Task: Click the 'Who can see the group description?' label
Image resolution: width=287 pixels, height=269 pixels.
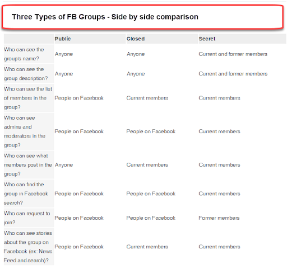Action: point(26,74)
